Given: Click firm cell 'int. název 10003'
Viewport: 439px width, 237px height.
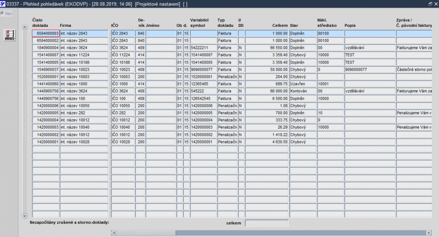Looking at the screenshot, I should click(x=84, y=77).
